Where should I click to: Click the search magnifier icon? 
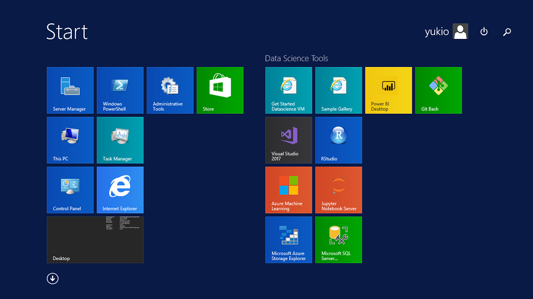coord(507,32)
